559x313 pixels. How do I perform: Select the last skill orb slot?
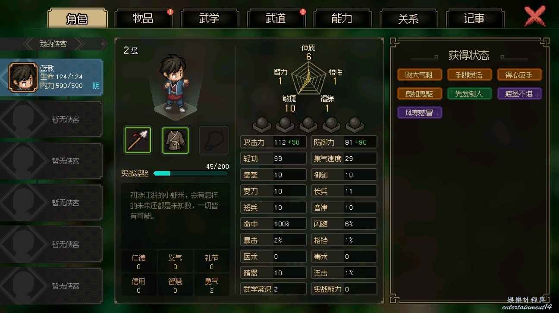pyautogui.click(x=355, y=124)
